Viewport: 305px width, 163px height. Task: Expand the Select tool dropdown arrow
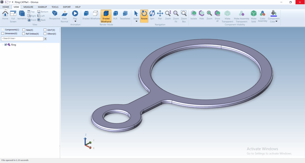[136, 21]
